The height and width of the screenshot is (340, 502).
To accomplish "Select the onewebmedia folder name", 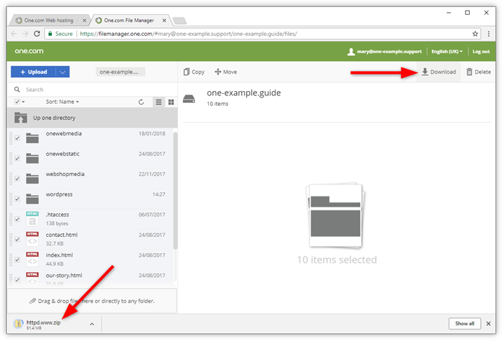I will coord(64,133).
